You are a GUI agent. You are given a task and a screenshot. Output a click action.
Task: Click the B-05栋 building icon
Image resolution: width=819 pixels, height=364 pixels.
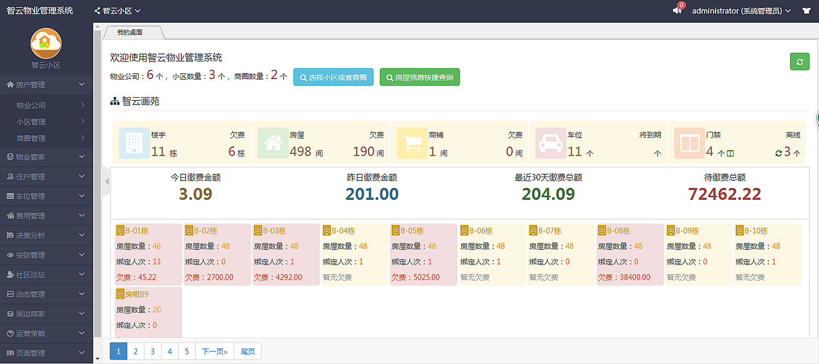tap(395, 231)
